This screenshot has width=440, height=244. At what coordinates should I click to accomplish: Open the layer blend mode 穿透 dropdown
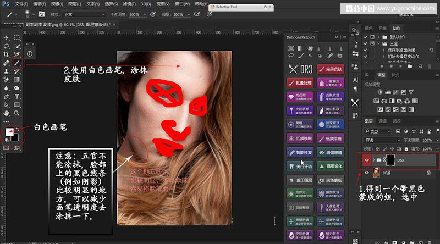382,140
